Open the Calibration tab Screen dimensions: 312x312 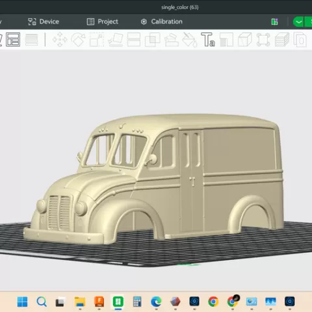coord(162,21)
